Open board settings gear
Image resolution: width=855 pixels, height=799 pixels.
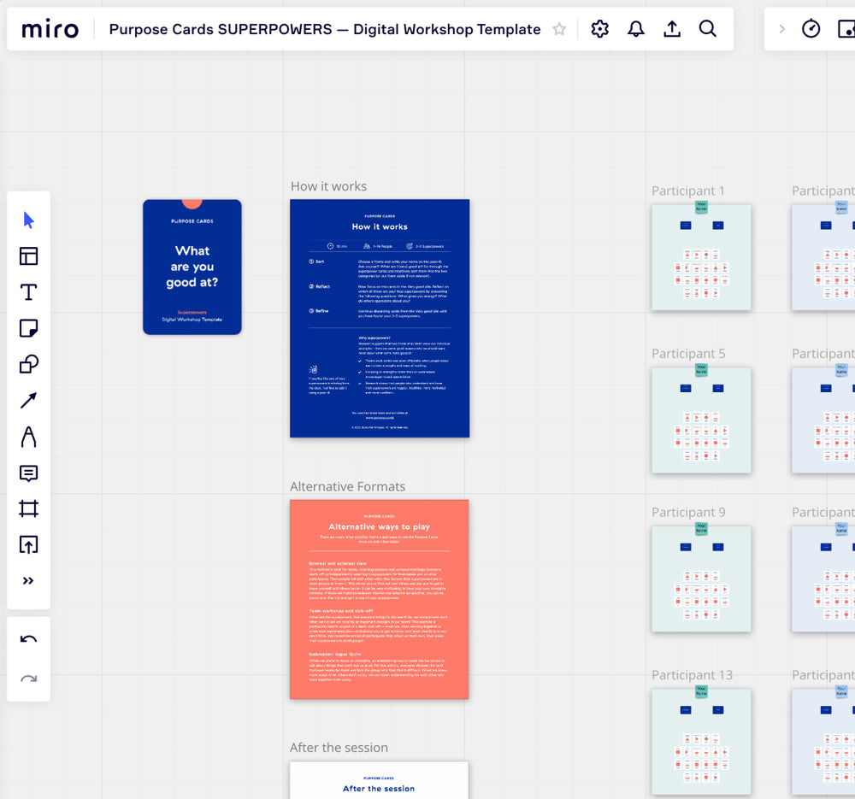pyautogui.click(x=600, y=29)
